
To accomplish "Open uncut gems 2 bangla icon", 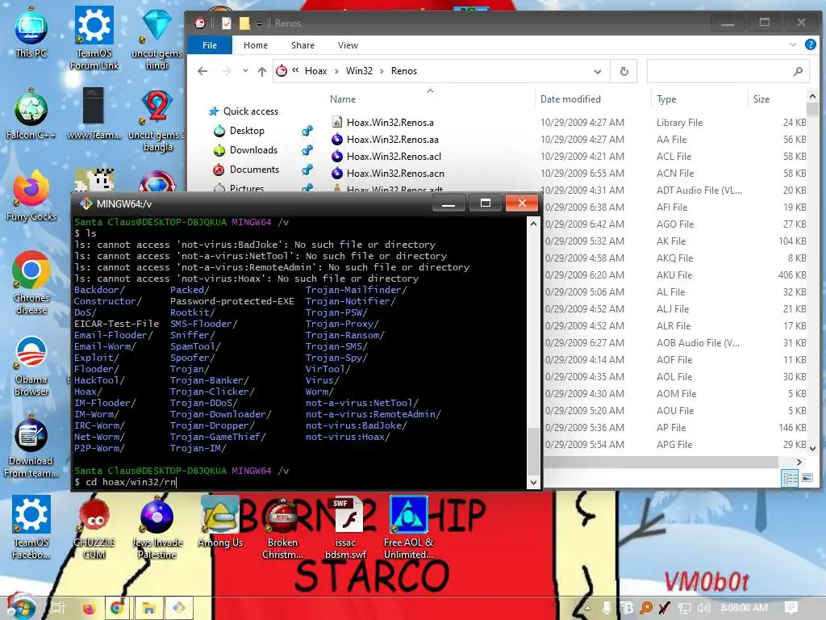I will click(157, 120).
